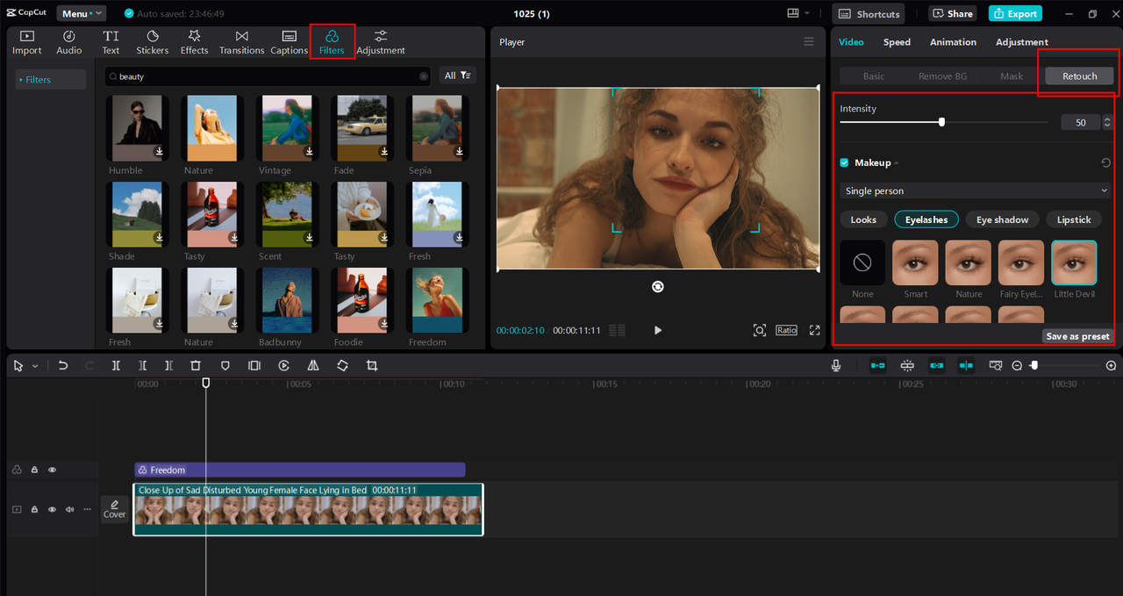The image size is (1123, 596).
Task: Open the Captions panel icon
Action: pos(289,42)
